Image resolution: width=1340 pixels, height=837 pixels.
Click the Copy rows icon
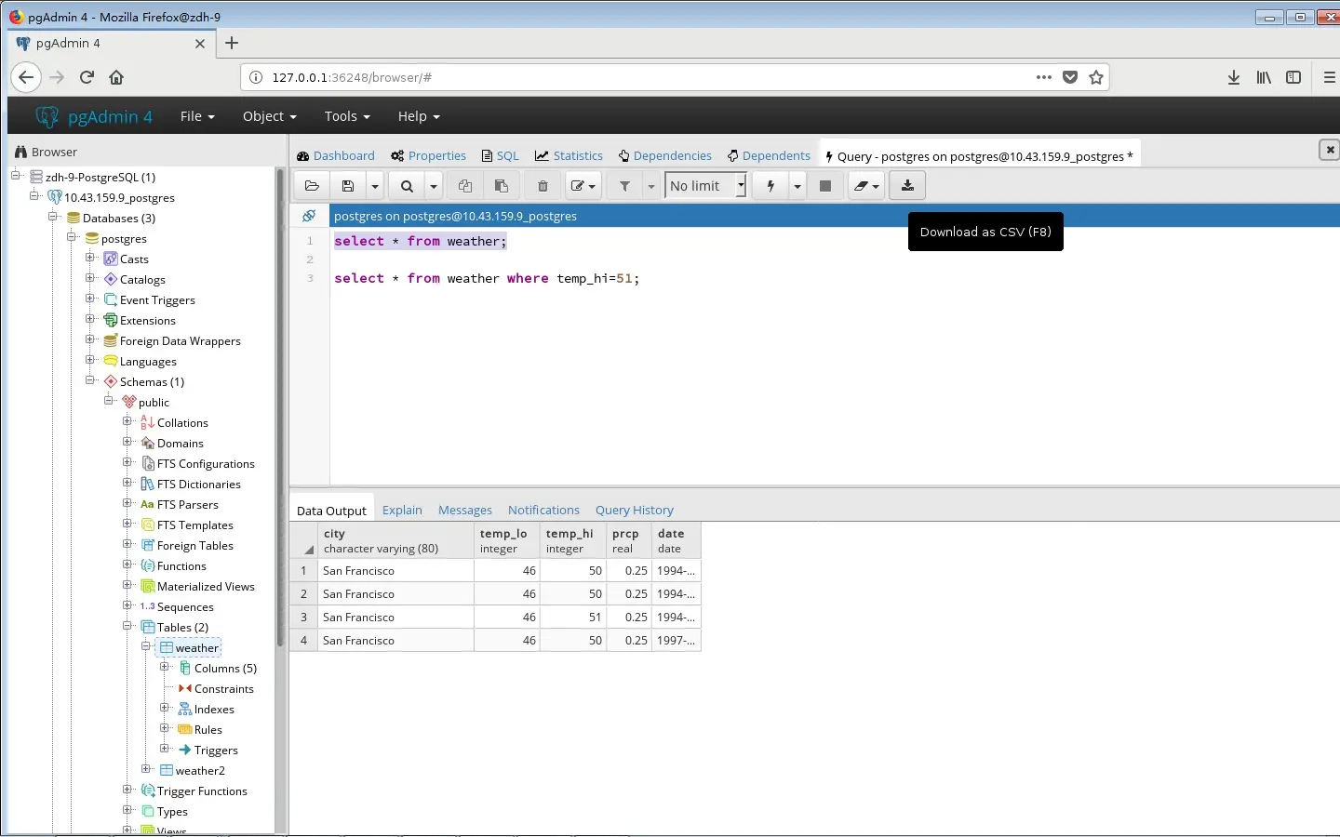(x=465, y=186)
